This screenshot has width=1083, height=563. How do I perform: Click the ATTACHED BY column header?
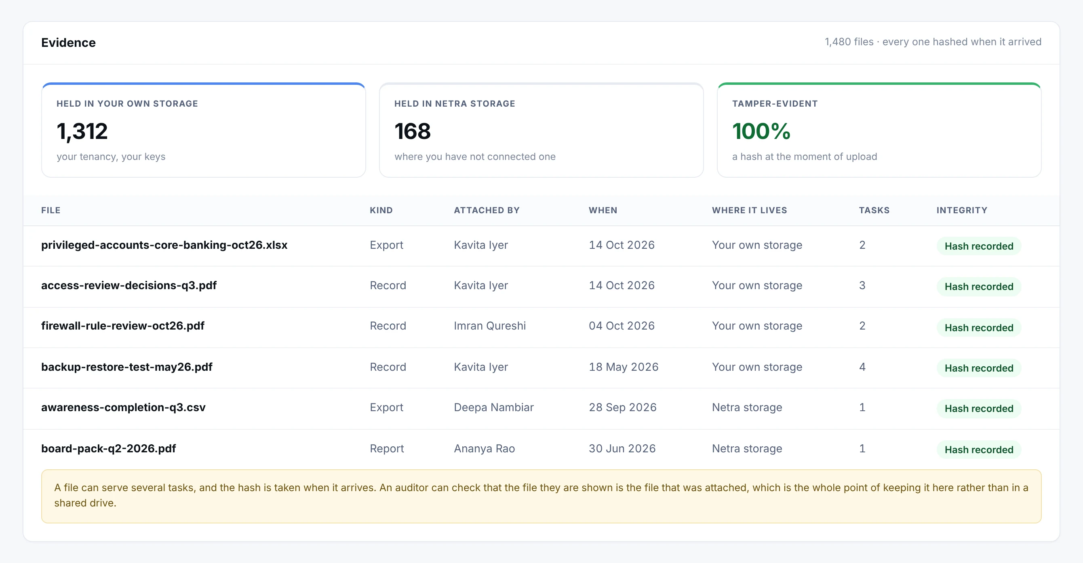487,210
